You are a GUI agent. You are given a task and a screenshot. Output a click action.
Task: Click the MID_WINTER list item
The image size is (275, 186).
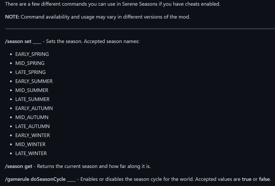pyautogui.click(x=30, y=144)
